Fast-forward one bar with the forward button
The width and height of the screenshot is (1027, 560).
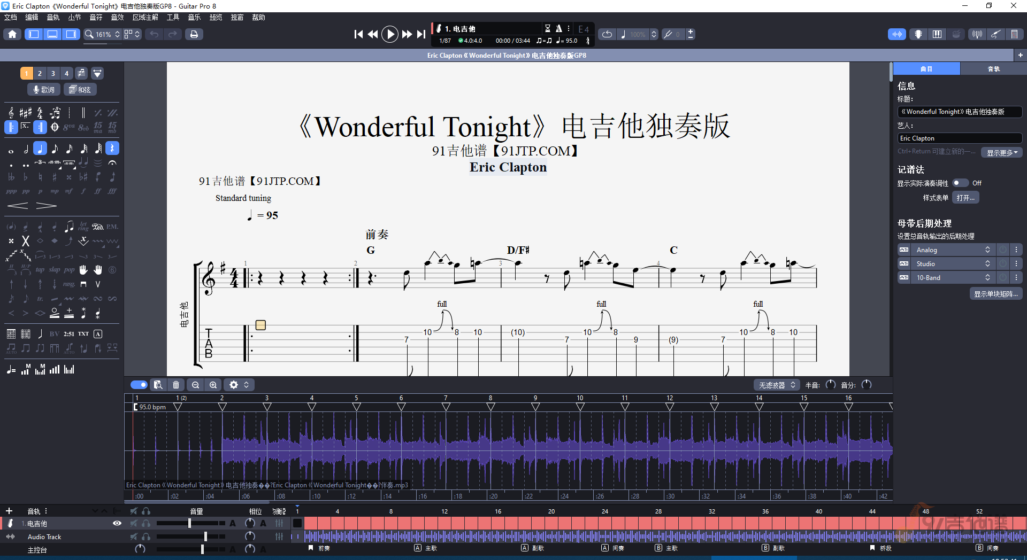pos(407,34)
